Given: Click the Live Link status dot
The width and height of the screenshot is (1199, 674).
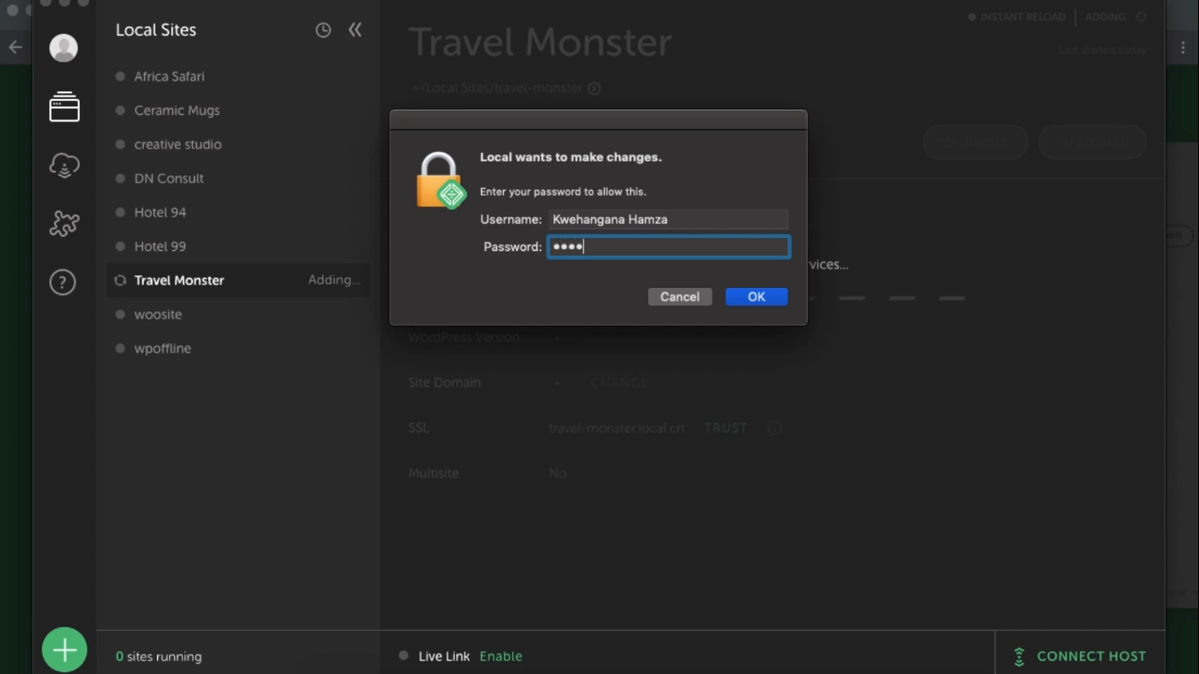Looking at the screenshot, I should tap(404, 656).
